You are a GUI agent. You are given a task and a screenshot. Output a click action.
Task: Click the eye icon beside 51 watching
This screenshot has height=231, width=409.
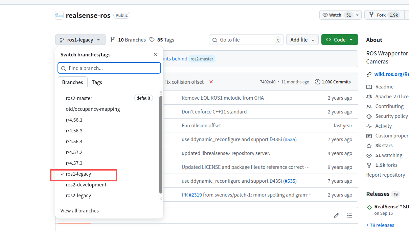coord(369,155)
